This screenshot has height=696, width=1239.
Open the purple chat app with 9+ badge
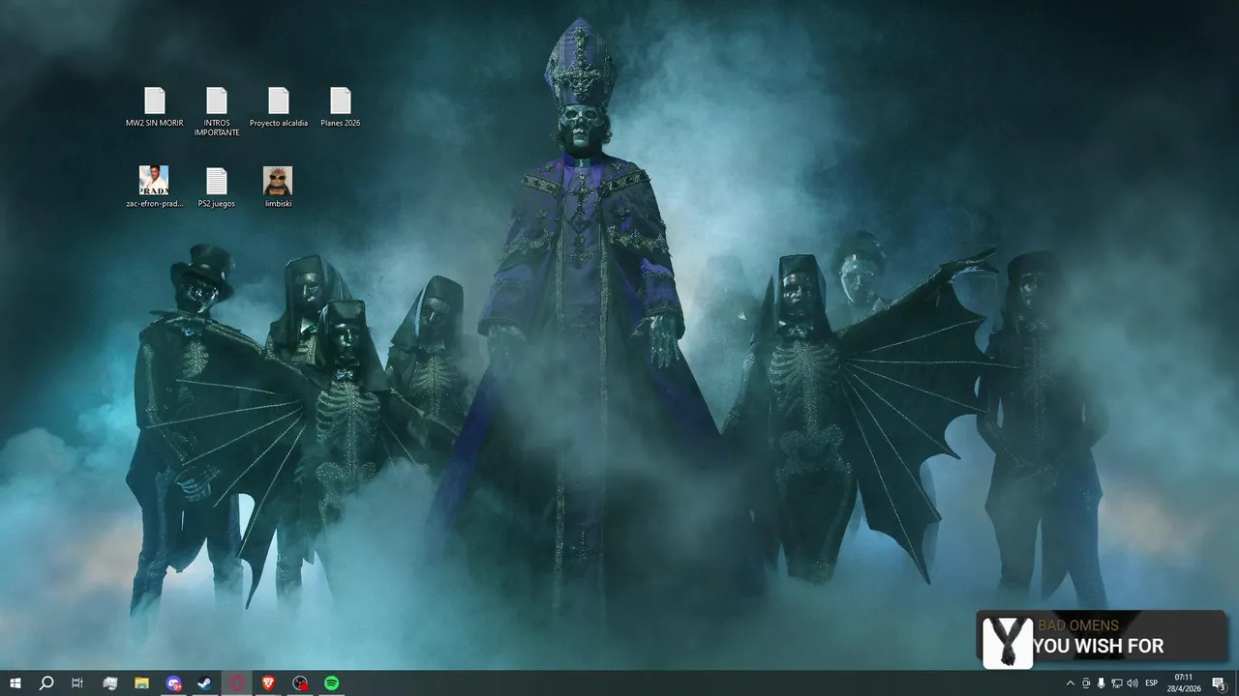(x=173, y=683)
